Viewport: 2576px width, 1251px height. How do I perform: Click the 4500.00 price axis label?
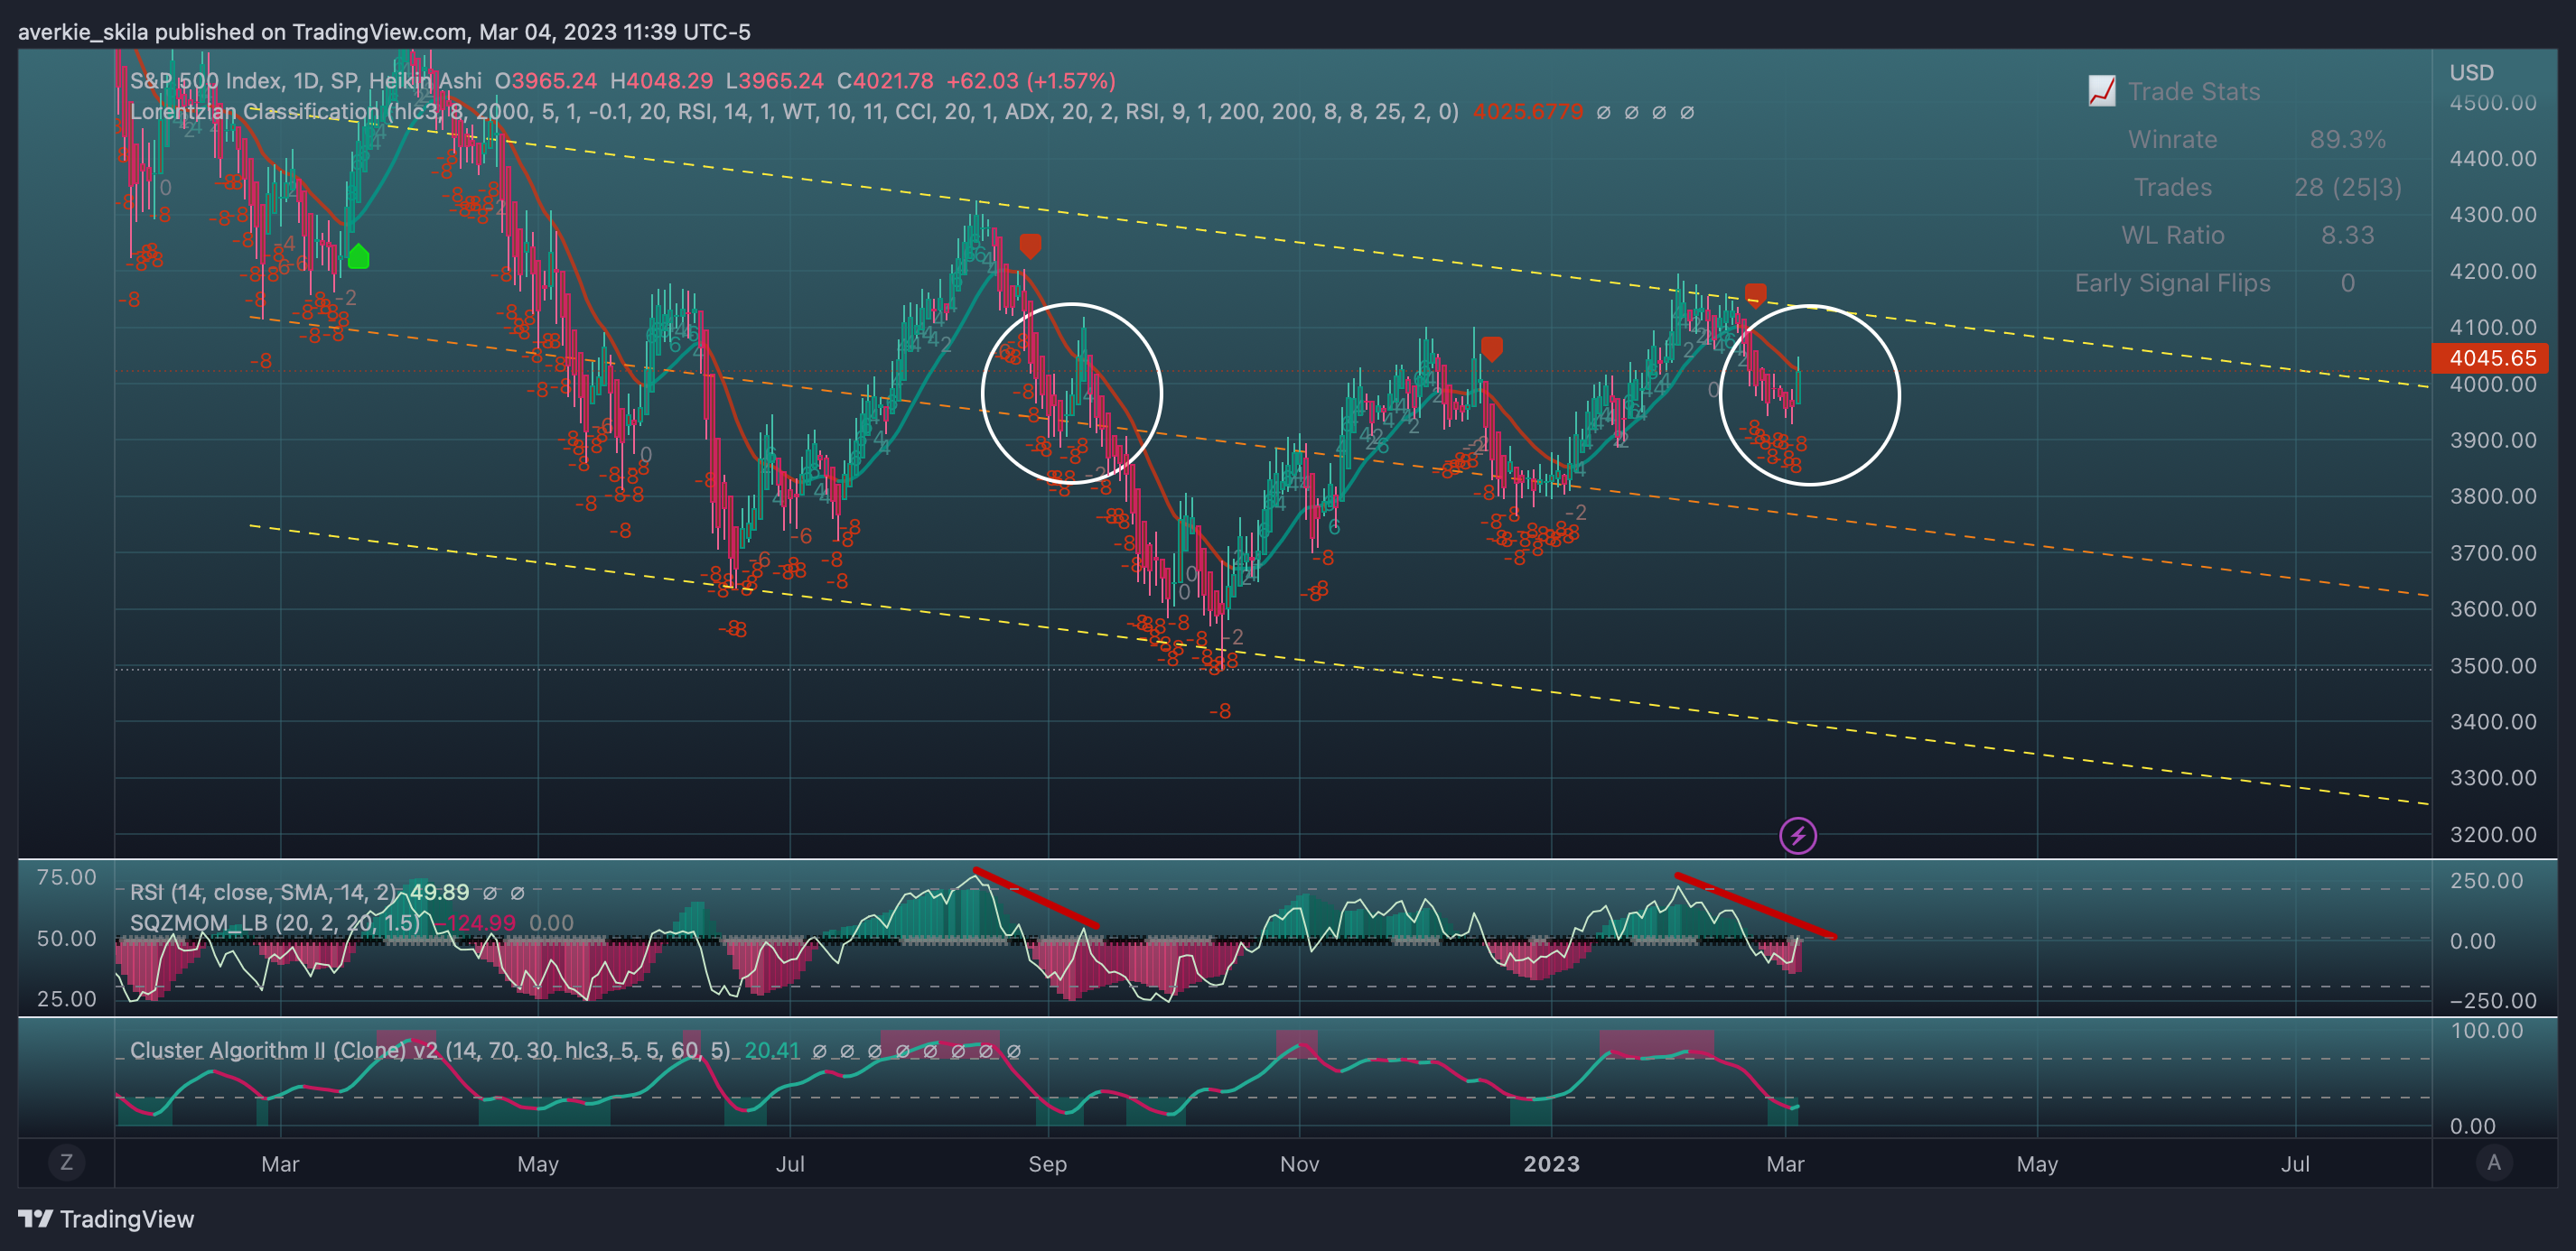(x=2493, y=103)
